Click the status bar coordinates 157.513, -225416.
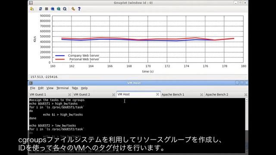Image resolution: width=276 pixels, height=155 pixels. [44, 77]
